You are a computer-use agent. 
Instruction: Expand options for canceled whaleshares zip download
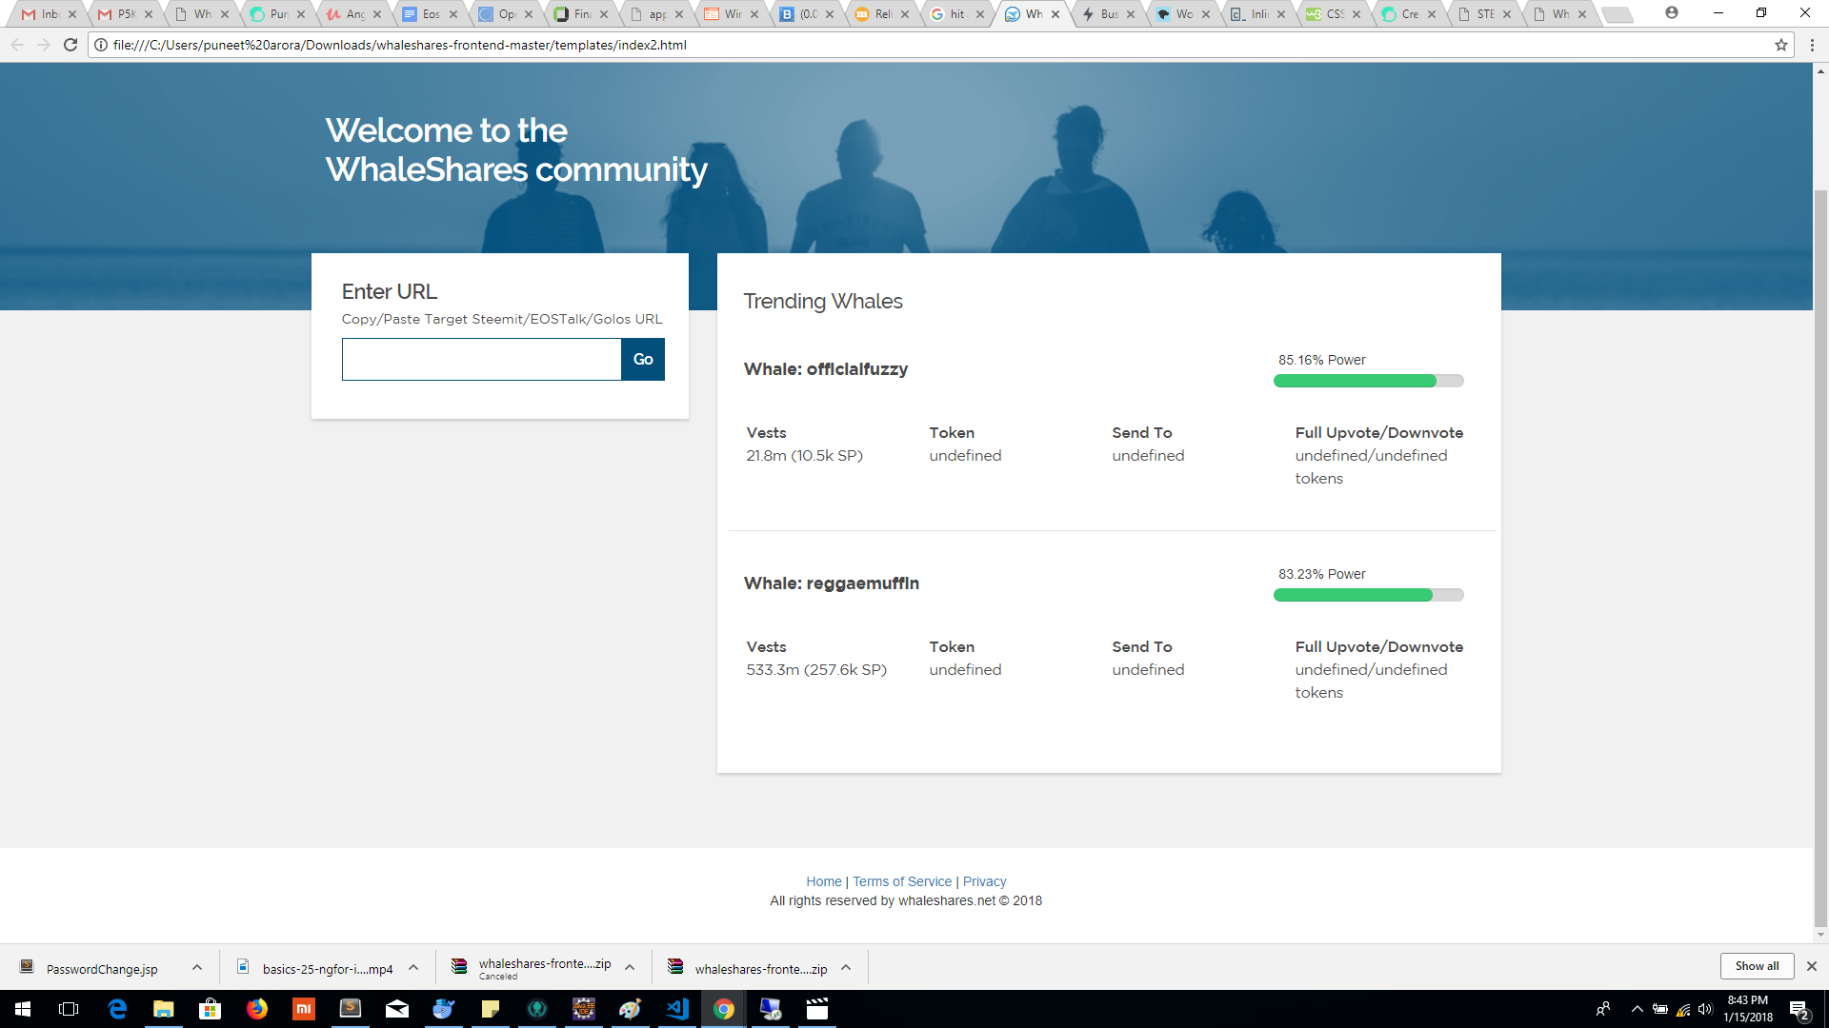(x=630, y=968)
